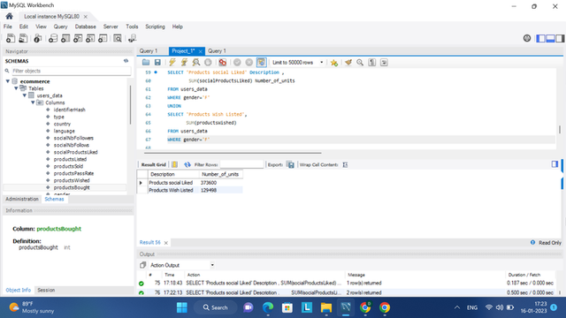The height and width of the screenshot is (318, 566).
Task: Execute the whole script lightning icon
Action: click(x=172, y=63)
